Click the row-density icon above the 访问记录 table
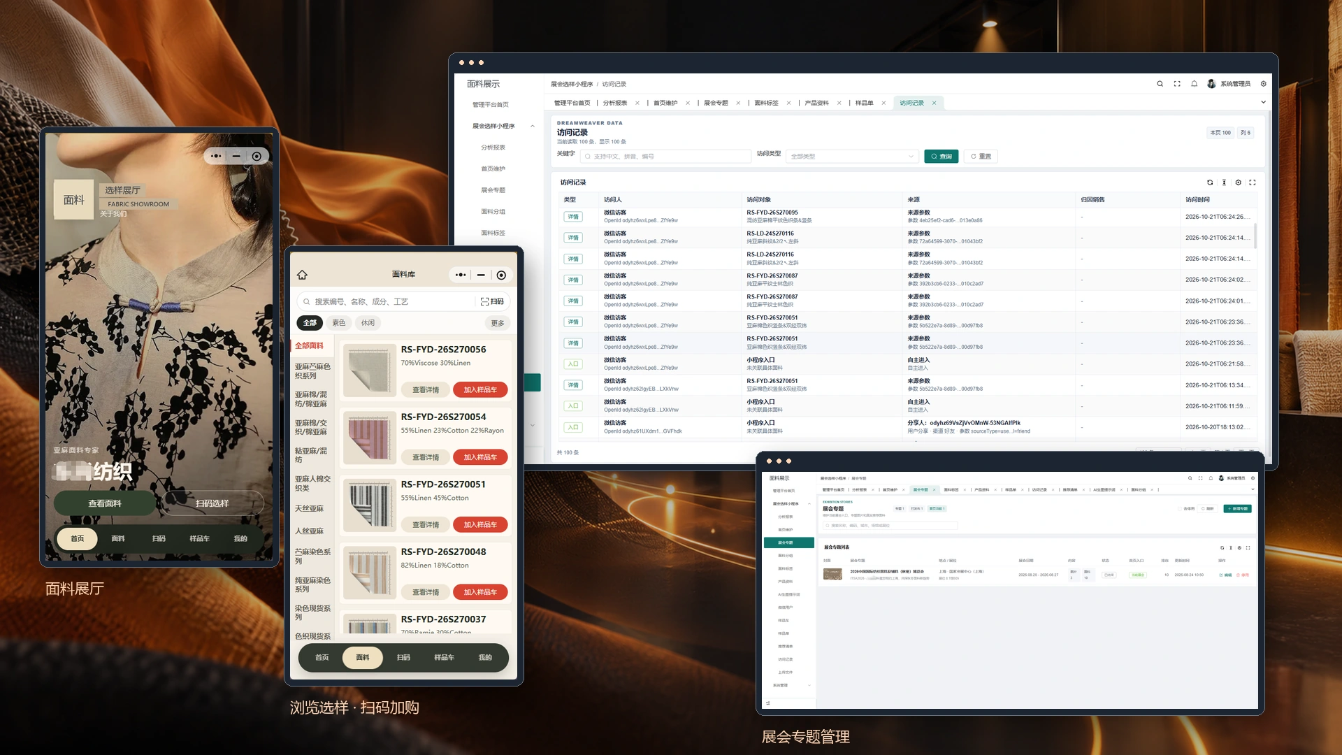This screenshot has height=755, width=1342. tap(1224, 182)
